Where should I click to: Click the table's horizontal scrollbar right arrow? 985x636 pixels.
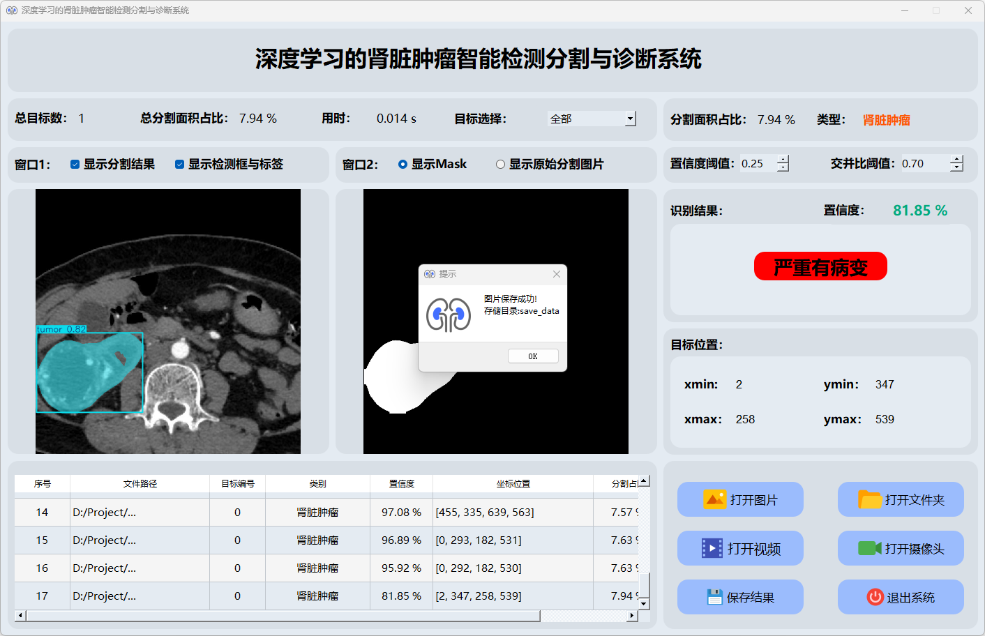632,616
